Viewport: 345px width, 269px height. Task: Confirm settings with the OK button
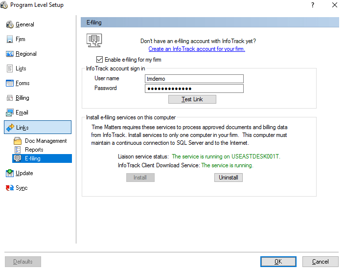(x=278, y=262)
